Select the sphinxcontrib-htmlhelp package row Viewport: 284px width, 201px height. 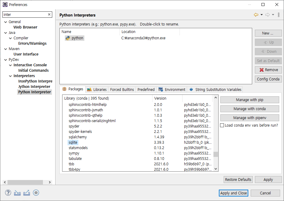coord(87,105)
